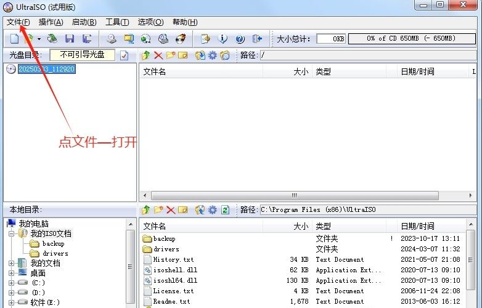Viewport: 482px width, 308px height.
Task: Open help via the blue question mark icon
Action: 240,39
